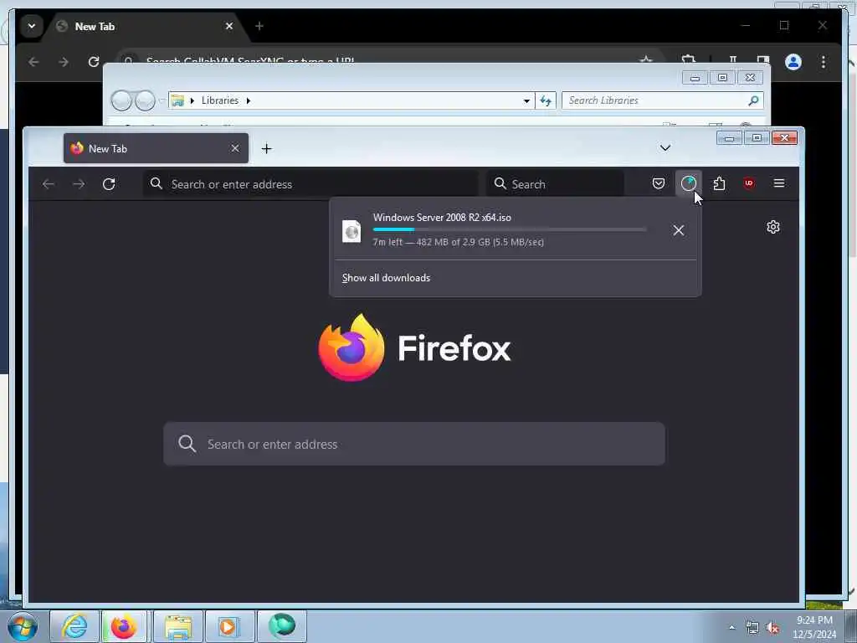Select the Firefox New Tab tab
The width and height of the screenshot is (857, 643).
coord(156,148)
